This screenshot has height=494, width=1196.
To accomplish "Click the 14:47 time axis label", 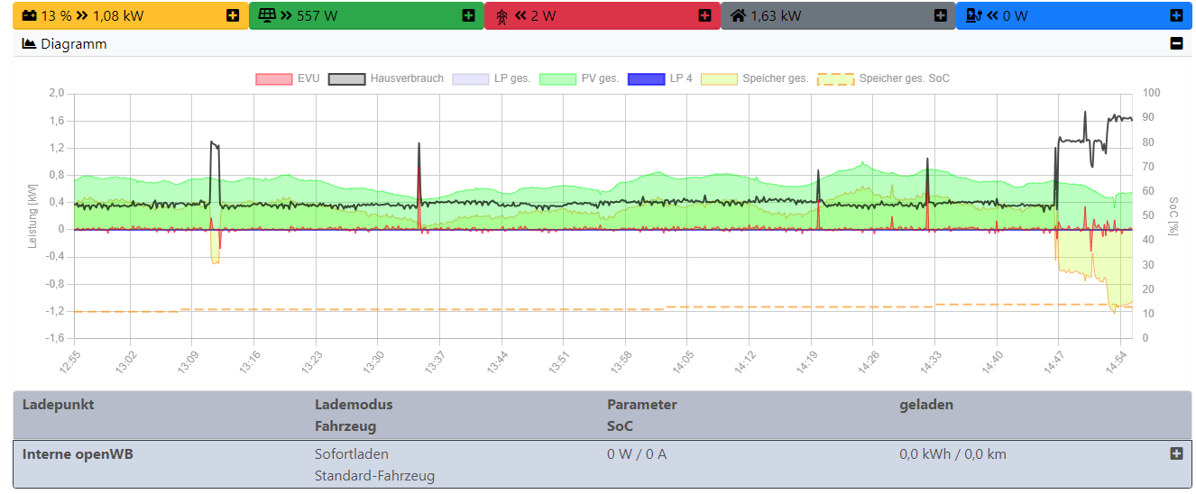I will pyautogui.click(x=1053, y=362).
